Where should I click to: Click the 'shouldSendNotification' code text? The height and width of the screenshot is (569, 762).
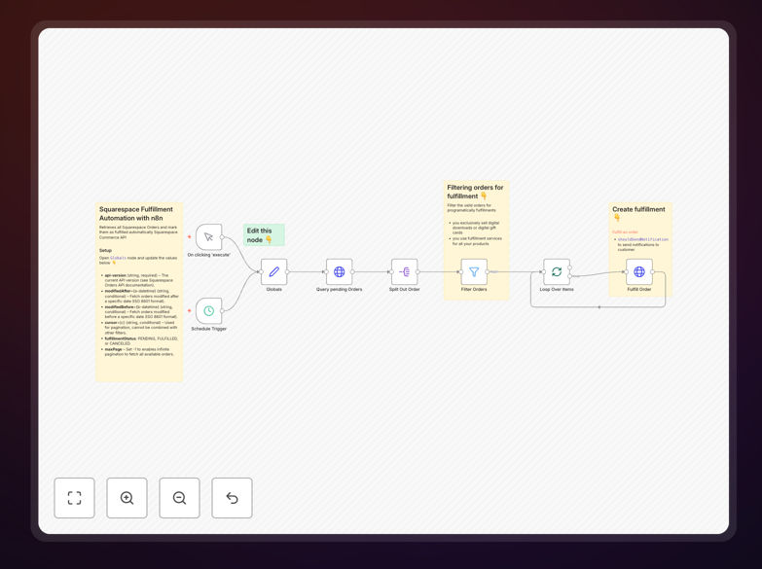click(x=643, y=239)
